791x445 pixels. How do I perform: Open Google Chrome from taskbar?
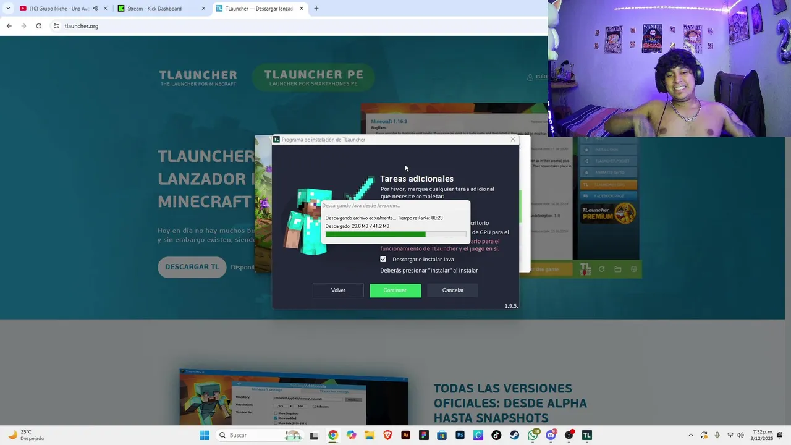pos(333,435)
